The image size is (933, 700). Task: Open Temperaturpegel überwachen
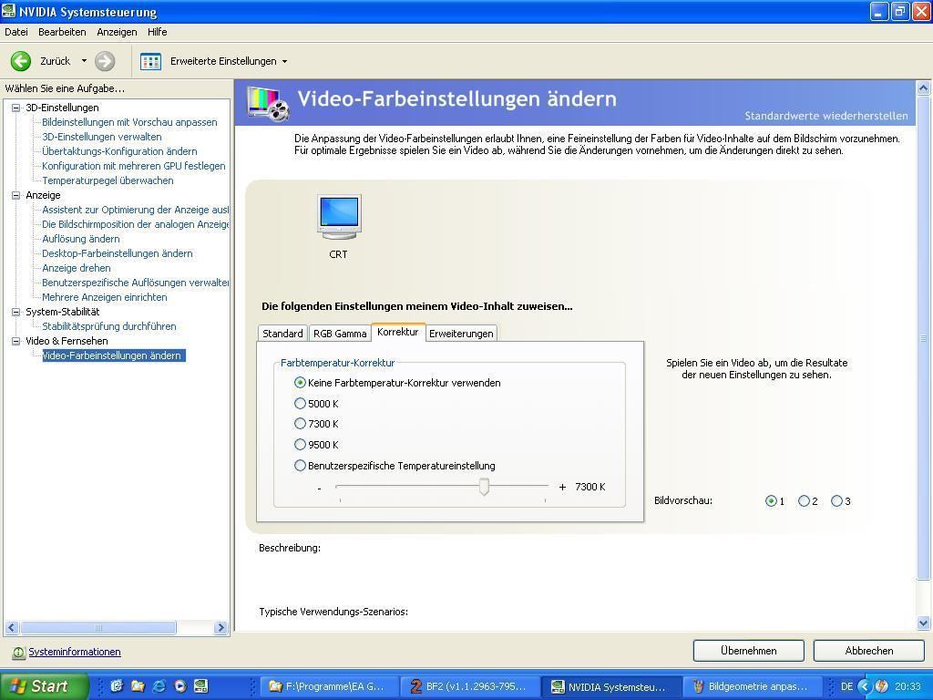108,180
